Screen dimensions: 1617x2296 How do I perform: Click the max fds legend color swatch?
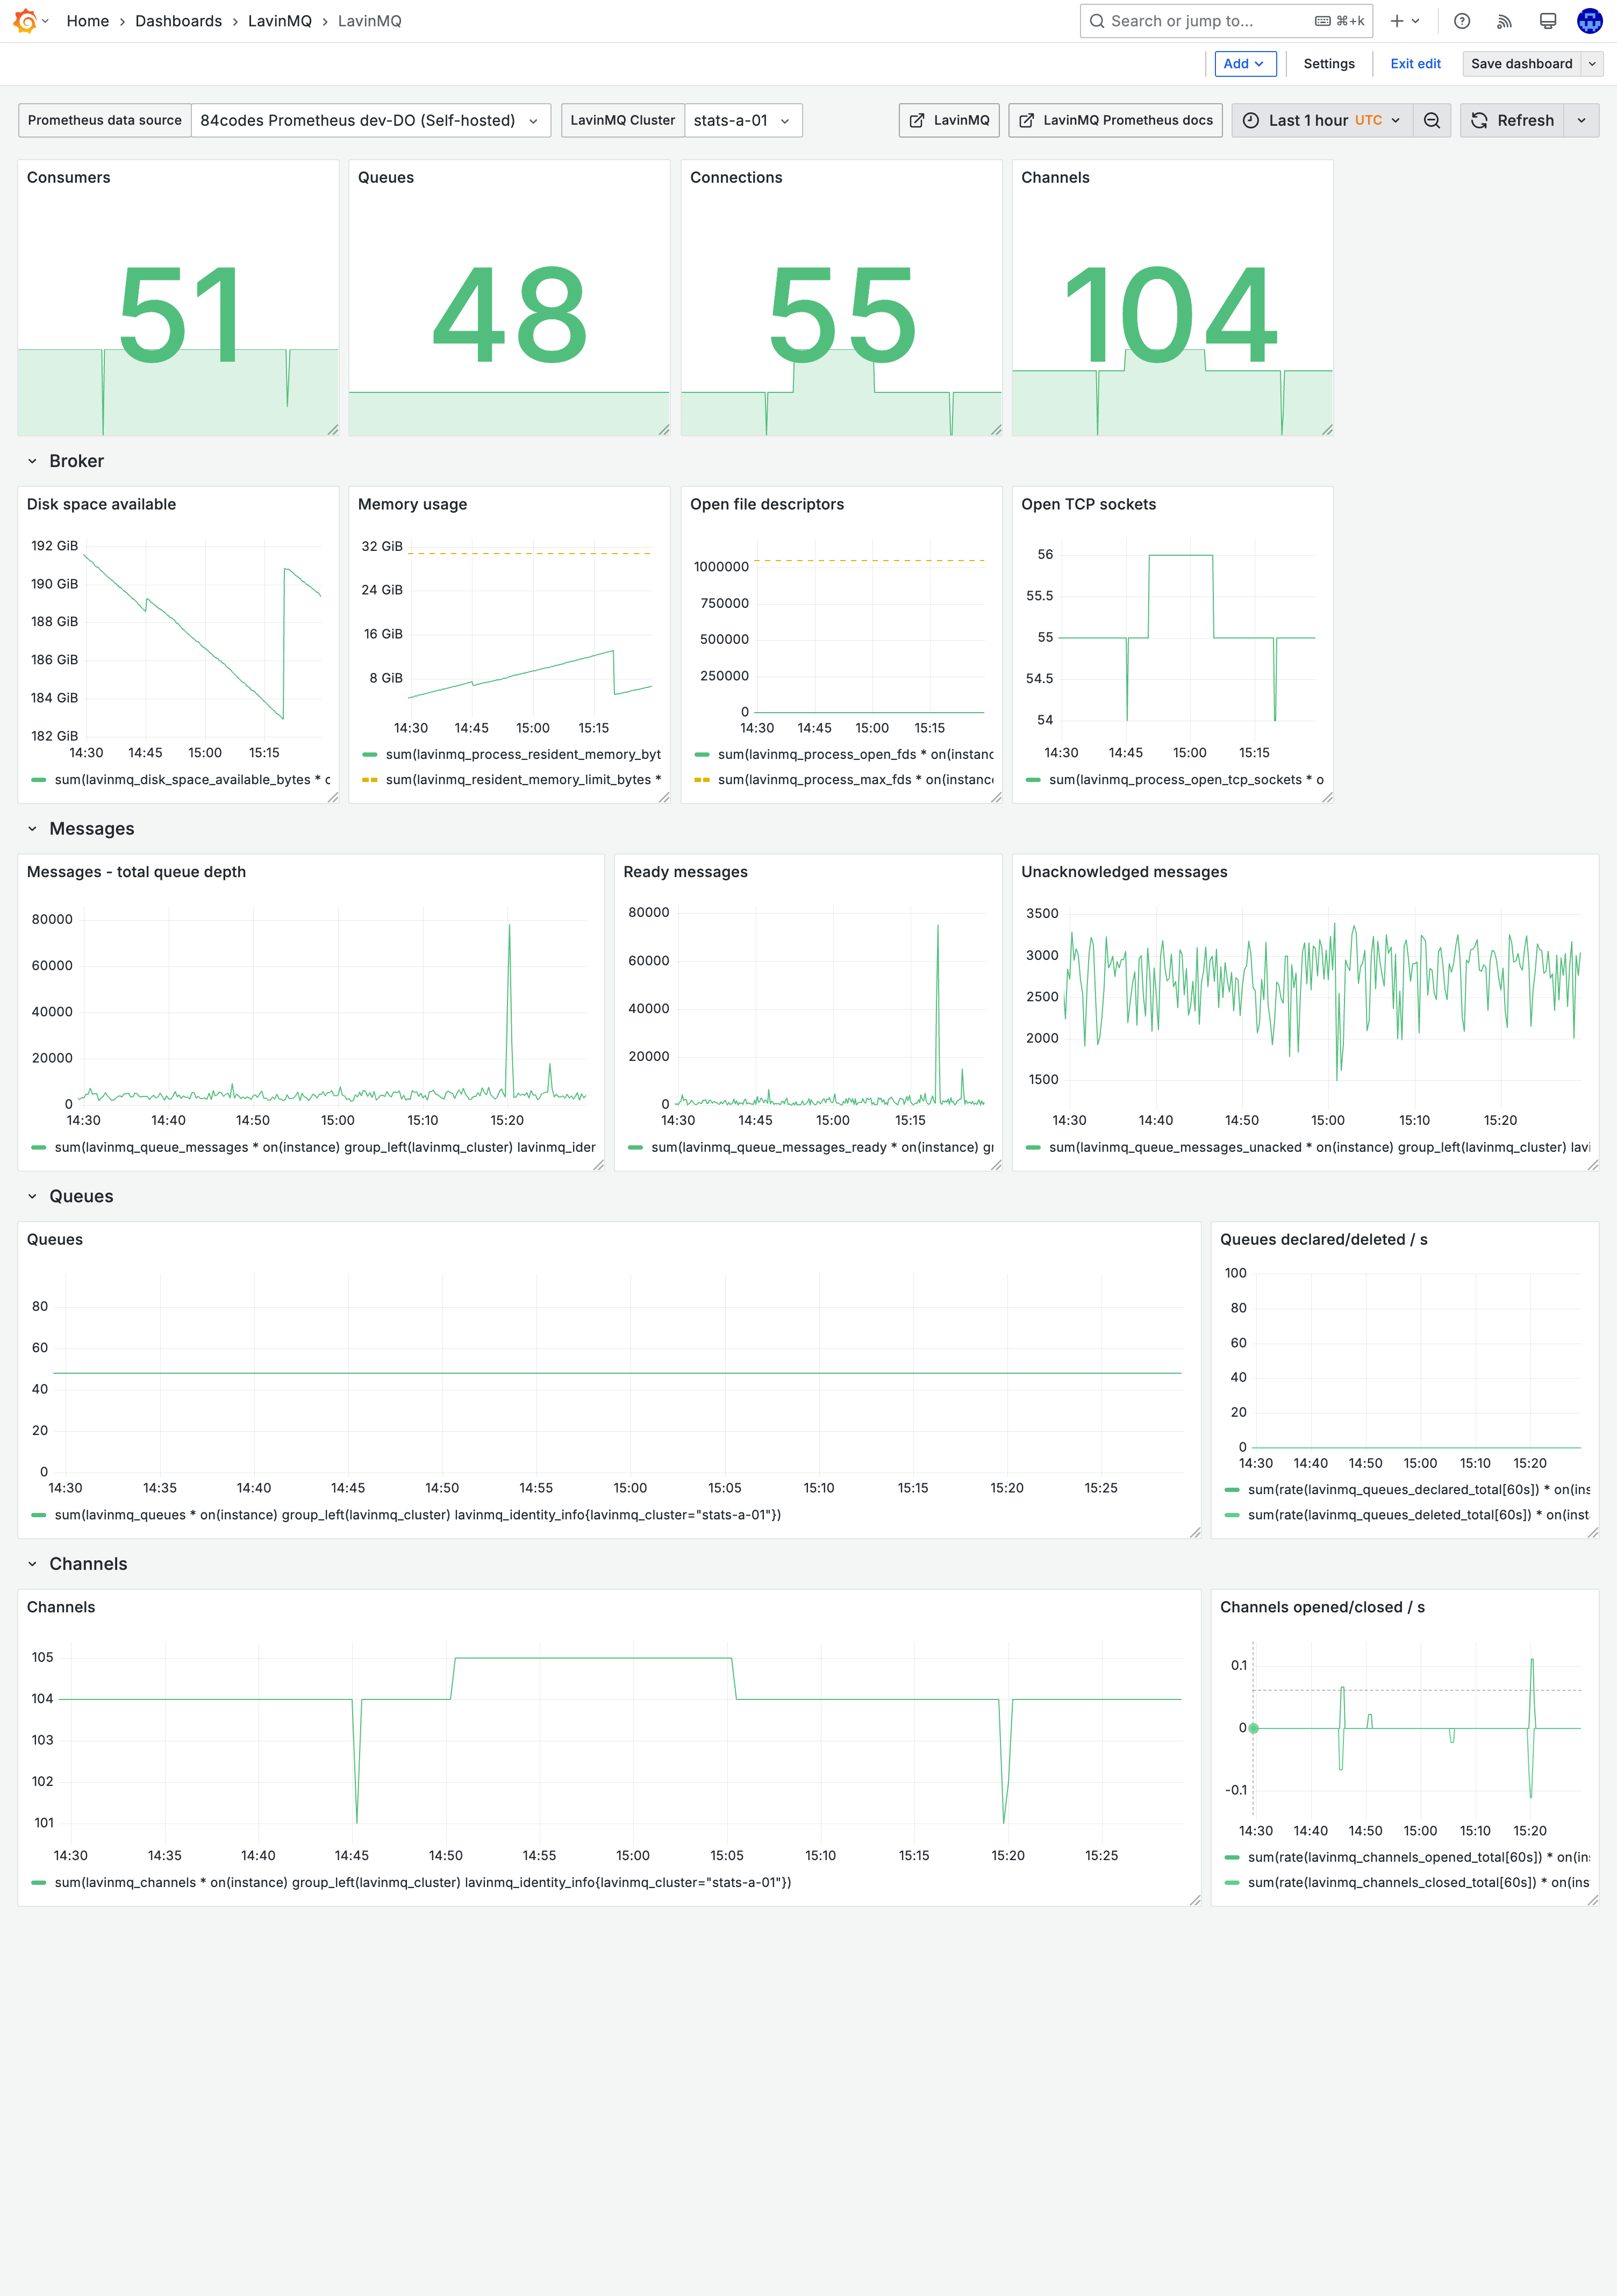702,780
